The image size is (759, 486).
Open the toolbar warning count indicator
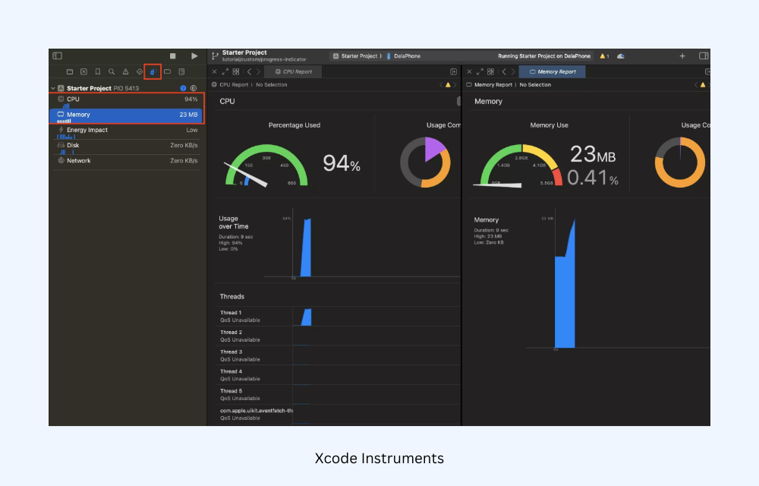click(x=604, y=56)
